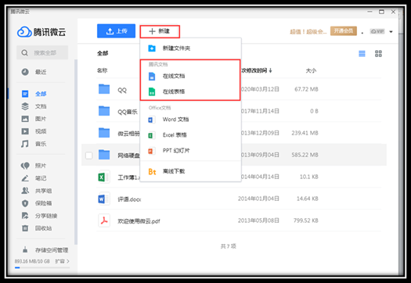Click the 67.72 MB size value
The image size is (411, 283).
tap(306, 89)
